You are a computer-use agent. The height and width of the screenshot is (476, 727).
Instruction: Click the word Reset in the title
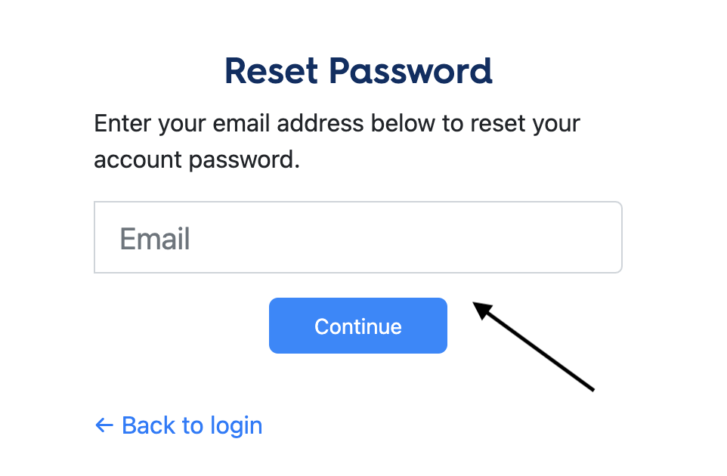tap(271, 71)
